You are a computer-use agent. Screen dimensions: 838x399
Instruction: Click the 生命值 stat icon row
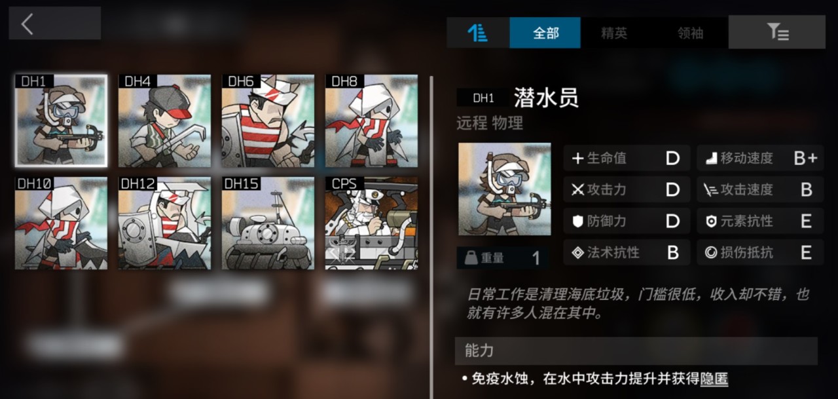pyautogui.click(x=627, y=158)
